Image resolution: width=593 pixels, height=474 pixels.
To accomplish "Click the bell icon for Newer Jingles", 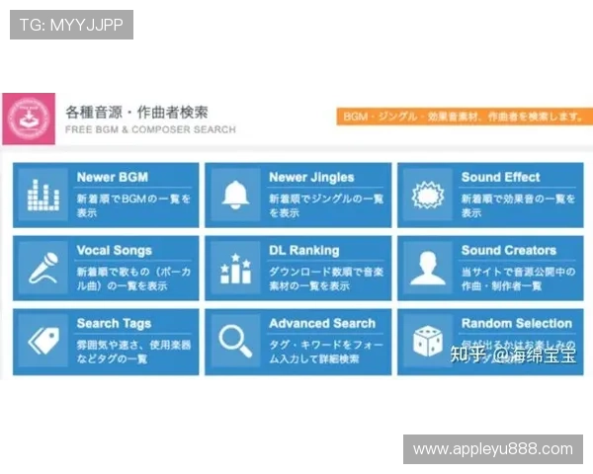I will pyautogui.click(x=235, y=196).
